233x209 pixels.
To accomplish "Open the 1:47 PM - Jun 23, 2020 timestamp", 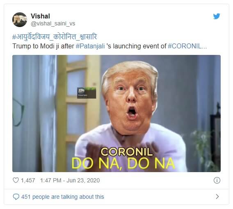I will [x=70, y=180].
